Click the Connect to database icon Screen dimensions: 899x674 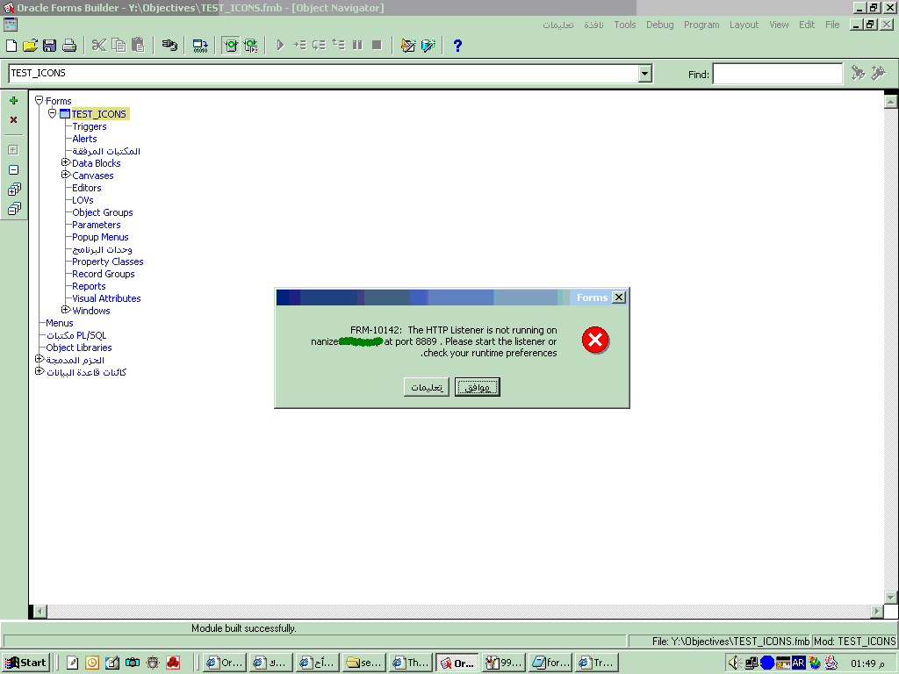(170, 46)
